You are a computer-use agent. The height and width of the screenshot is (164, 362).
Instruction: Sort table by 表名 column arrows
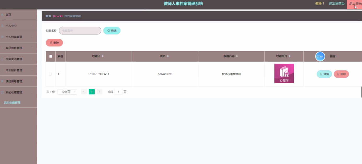[x=168, y=56]
